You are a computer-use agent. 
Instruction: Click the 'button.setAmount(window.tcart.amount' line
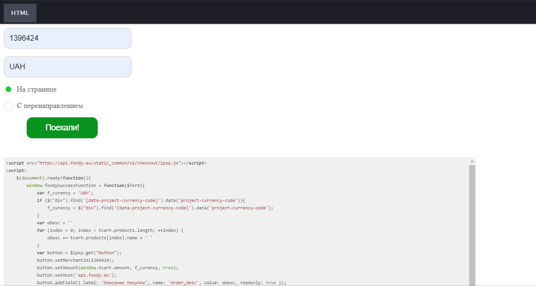pos(108,268)
